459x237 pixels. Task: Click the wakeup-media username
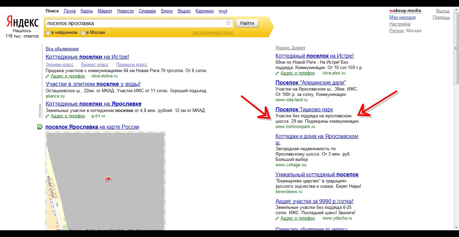coord(405,11)
